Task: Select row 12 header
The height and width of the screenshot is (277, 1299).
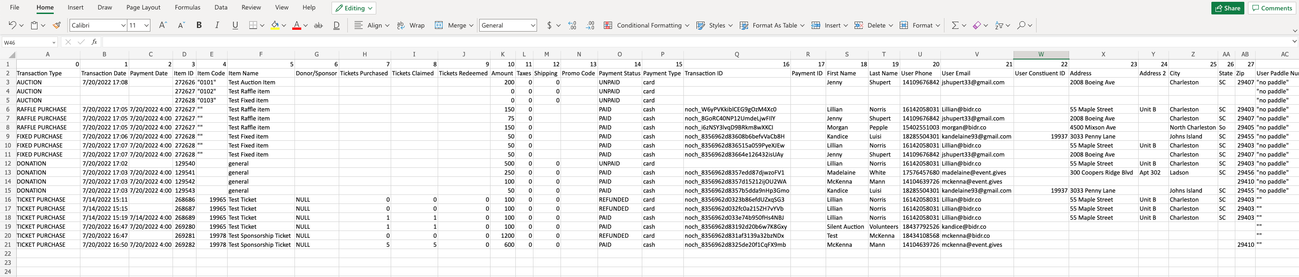Action: [x=8, y=164]
